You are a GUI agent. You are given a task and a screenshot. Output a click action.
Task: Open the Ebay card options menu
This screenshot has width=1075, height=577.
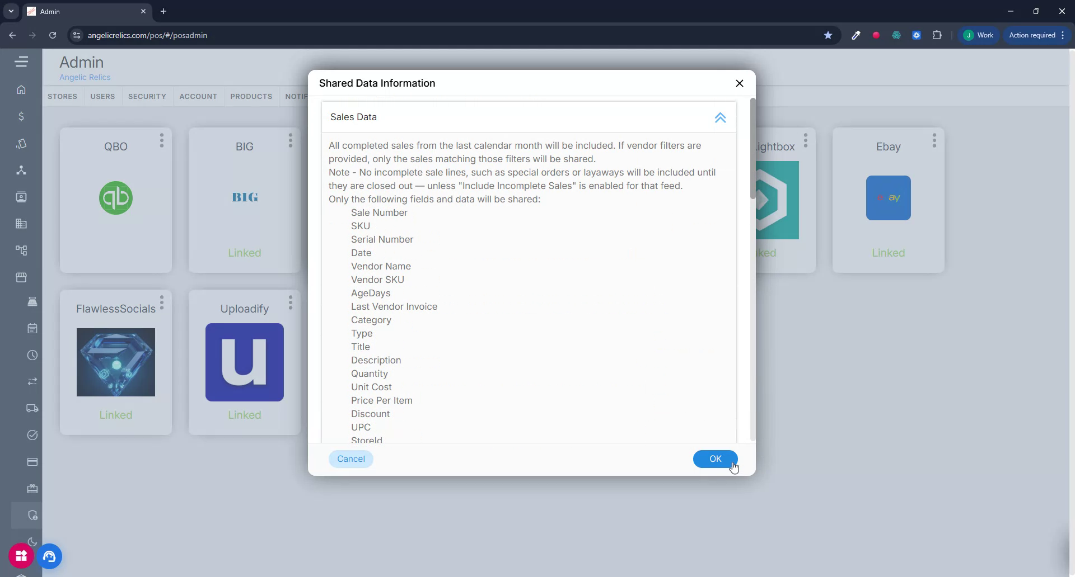(x=934, y=140)
